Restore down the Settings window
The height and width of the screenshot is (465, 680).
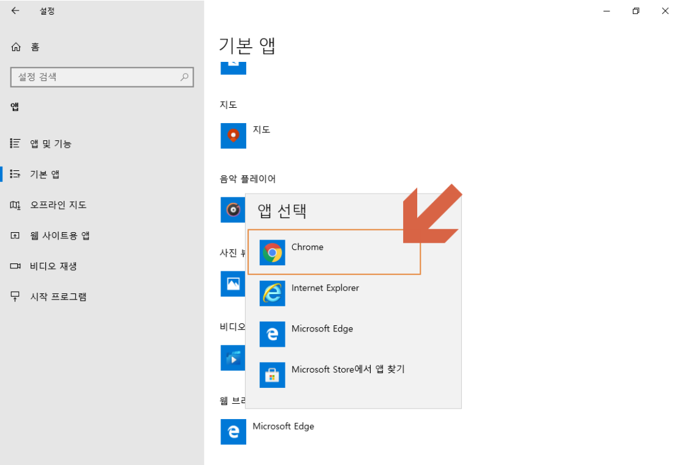pyautogui.click(x=636, y=11)
